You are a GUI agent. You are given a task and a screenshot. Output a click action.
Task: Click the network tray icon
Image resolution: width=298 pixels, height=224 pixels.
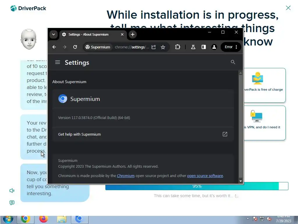coord(262,219)
